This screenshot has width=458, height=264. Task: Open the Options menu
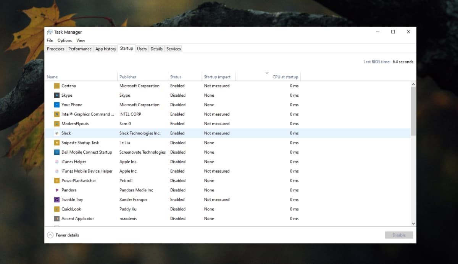tap(65, 40)
